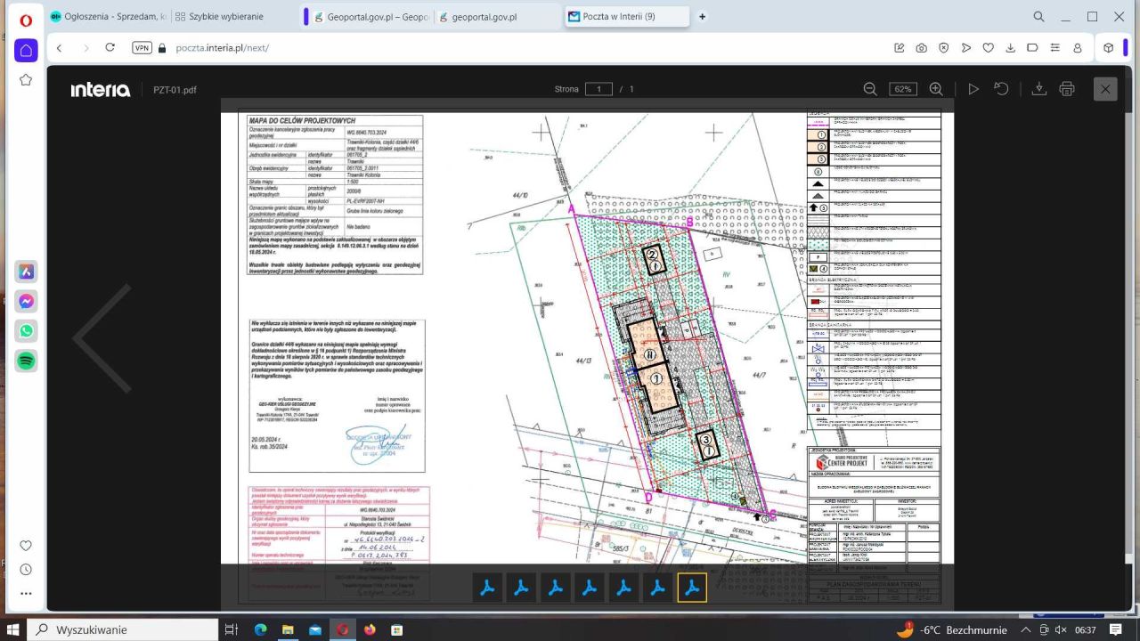Viewport: 1140px width, 641px height.
Task: Start the presentation play mode
Action: coord(973,89)
